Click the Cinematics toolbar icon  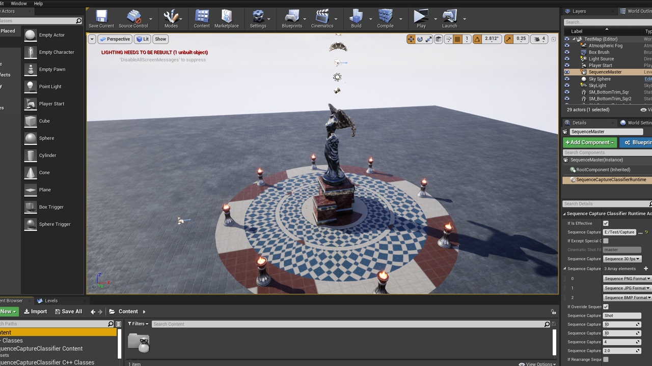[322, 19]
